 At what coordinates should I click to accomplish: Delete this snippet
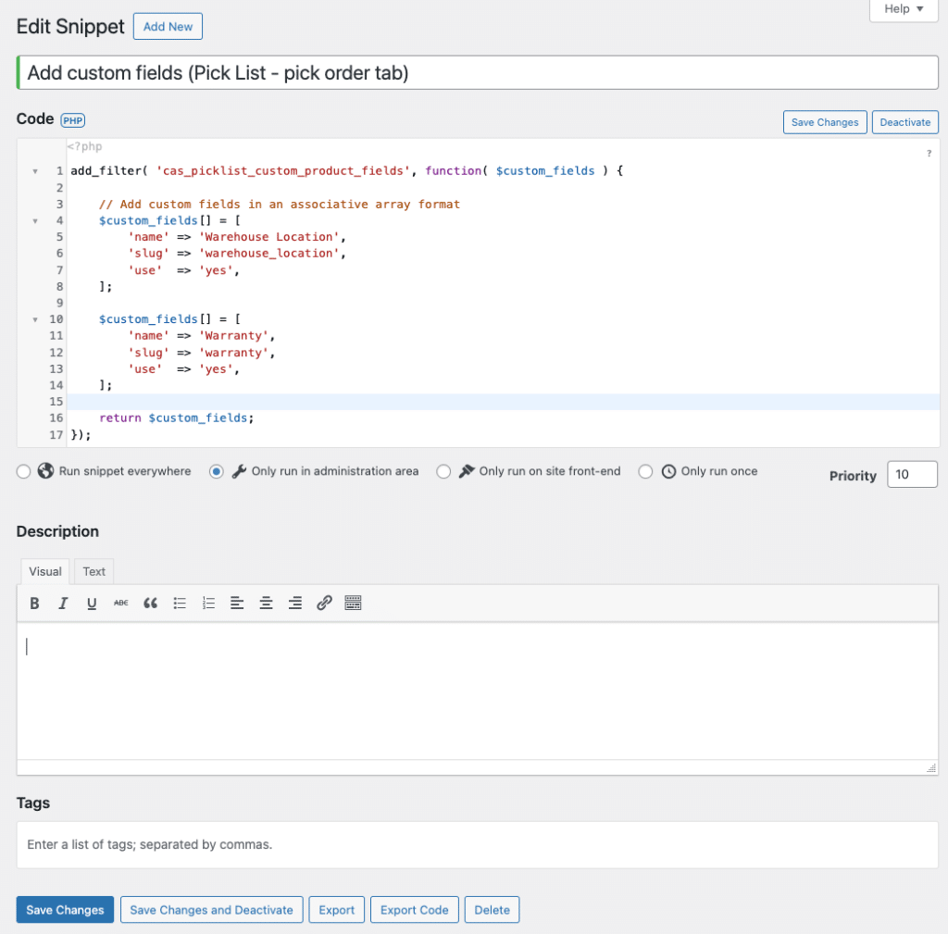pyautogui.click(x=492, y=910)
